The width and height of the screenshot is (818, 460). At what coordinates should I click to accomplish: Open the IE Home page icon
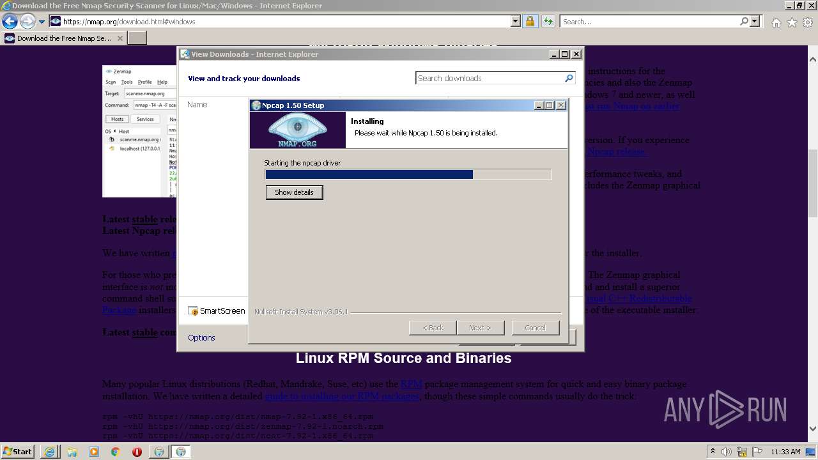tap(776, 22)
